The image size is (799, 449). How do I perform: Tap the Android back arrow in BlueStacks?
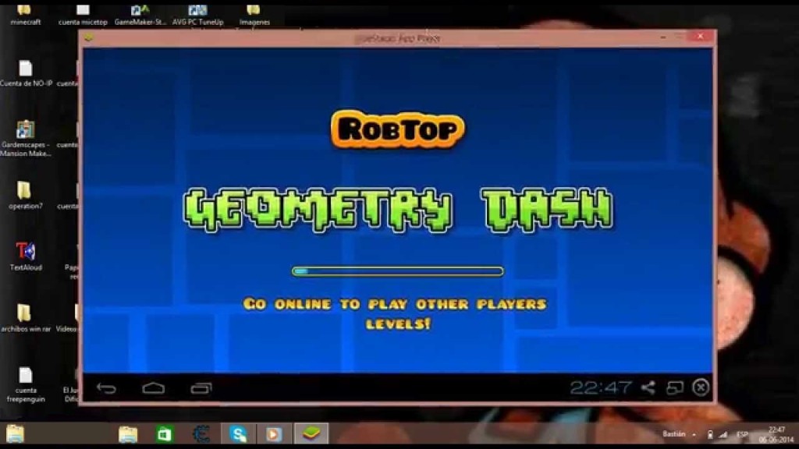tap(106, 389)
